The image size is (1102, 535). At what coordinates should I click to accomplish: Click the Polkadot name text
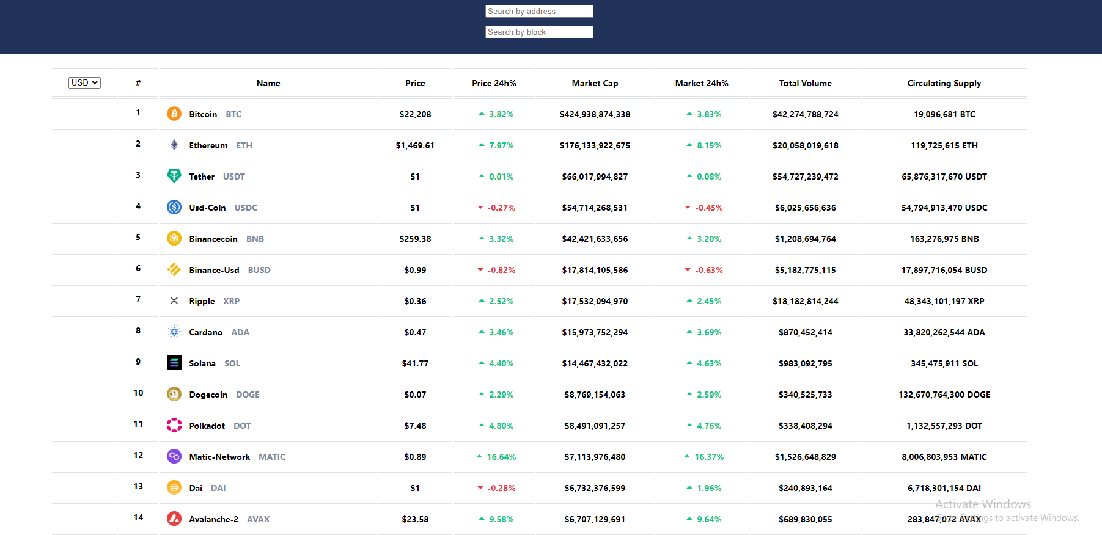pyautogui.click(x=207, y=426)
